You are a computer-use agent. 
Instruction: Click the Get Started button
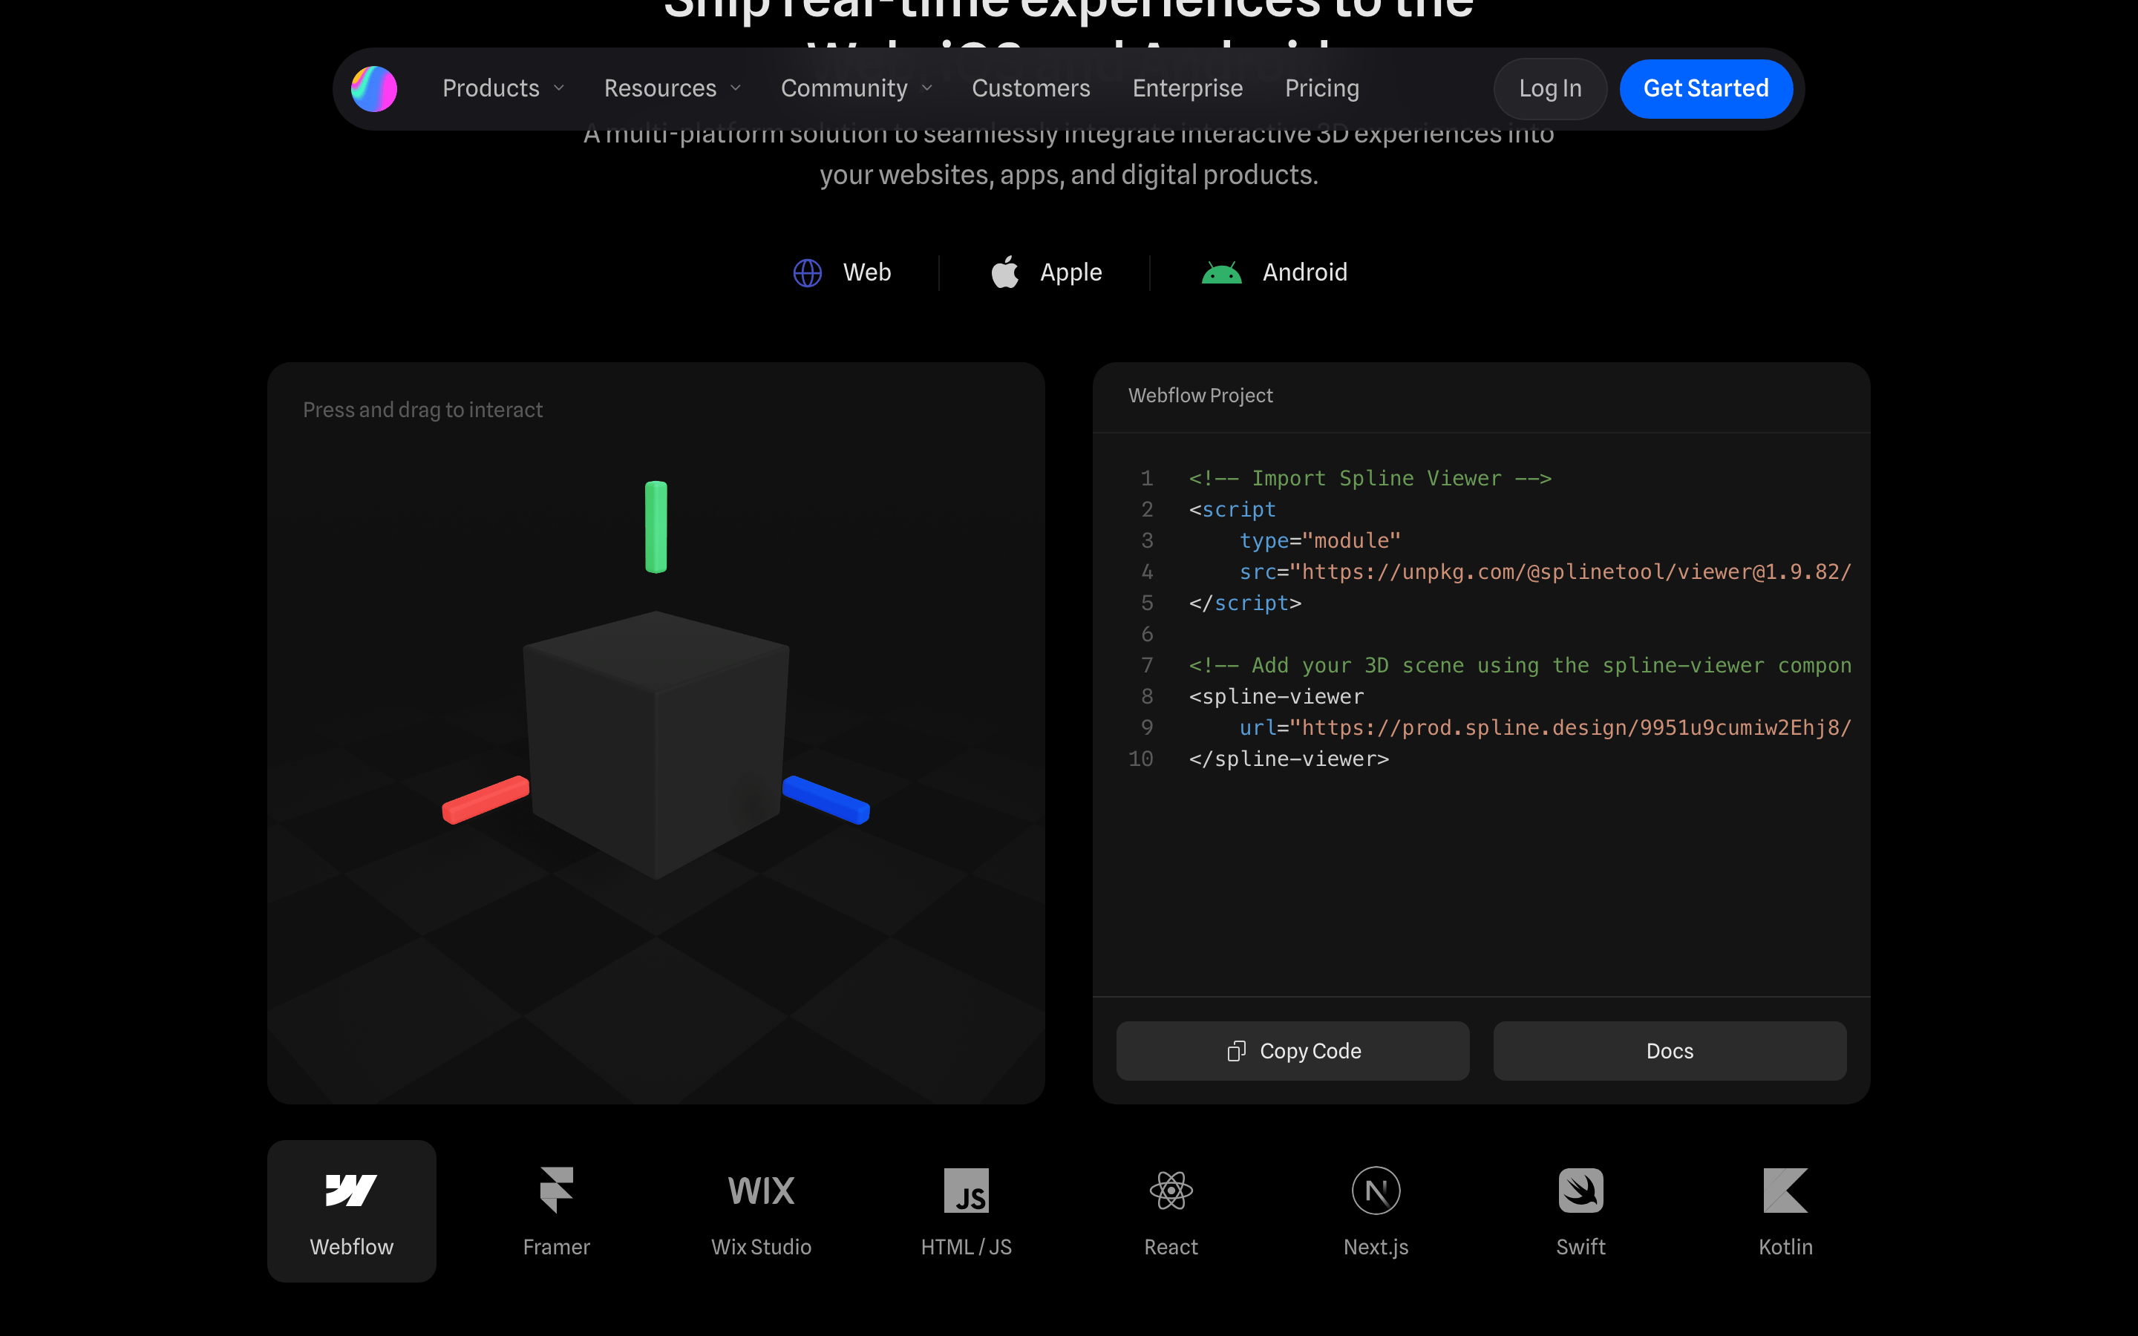[x=1706, y=88]
